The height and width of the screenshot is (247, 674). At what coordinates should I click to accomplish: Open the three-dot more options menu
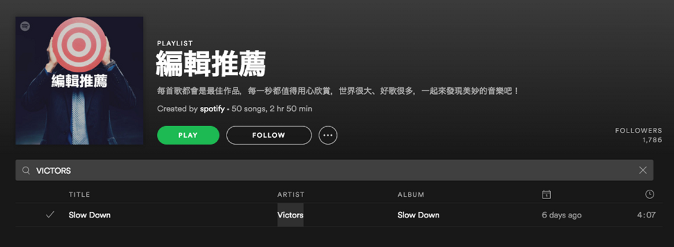pyautogui.click(x=328, y=135)
